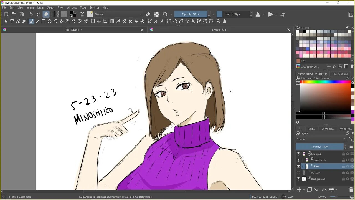Create a new document via toolbar icon
This screenshot has width=355, height=200.
pyautogui.click(x=6, y=14)
